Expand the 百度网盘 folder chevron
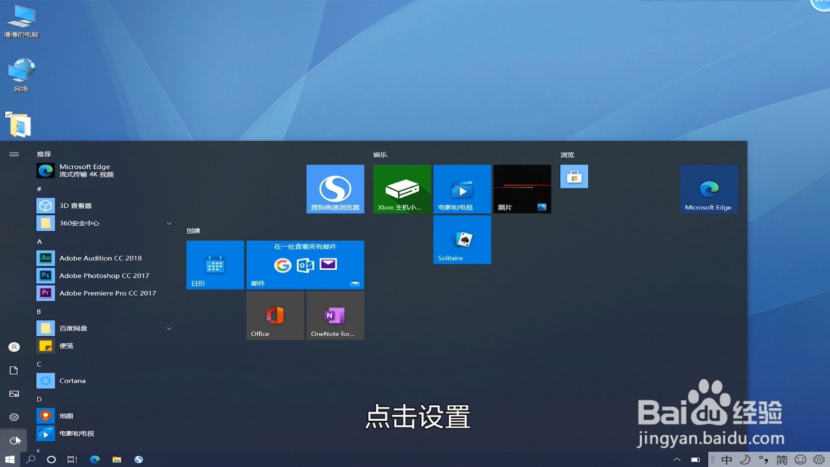The width and height of the screenshot is (830, 467). tap(169, 328)
